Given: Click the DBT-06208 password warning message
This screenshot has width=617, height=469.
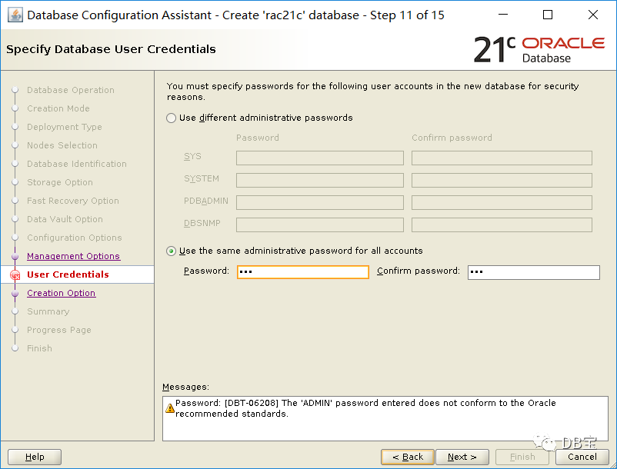Looking at the screenshot, I should click(x=365, y=408).
